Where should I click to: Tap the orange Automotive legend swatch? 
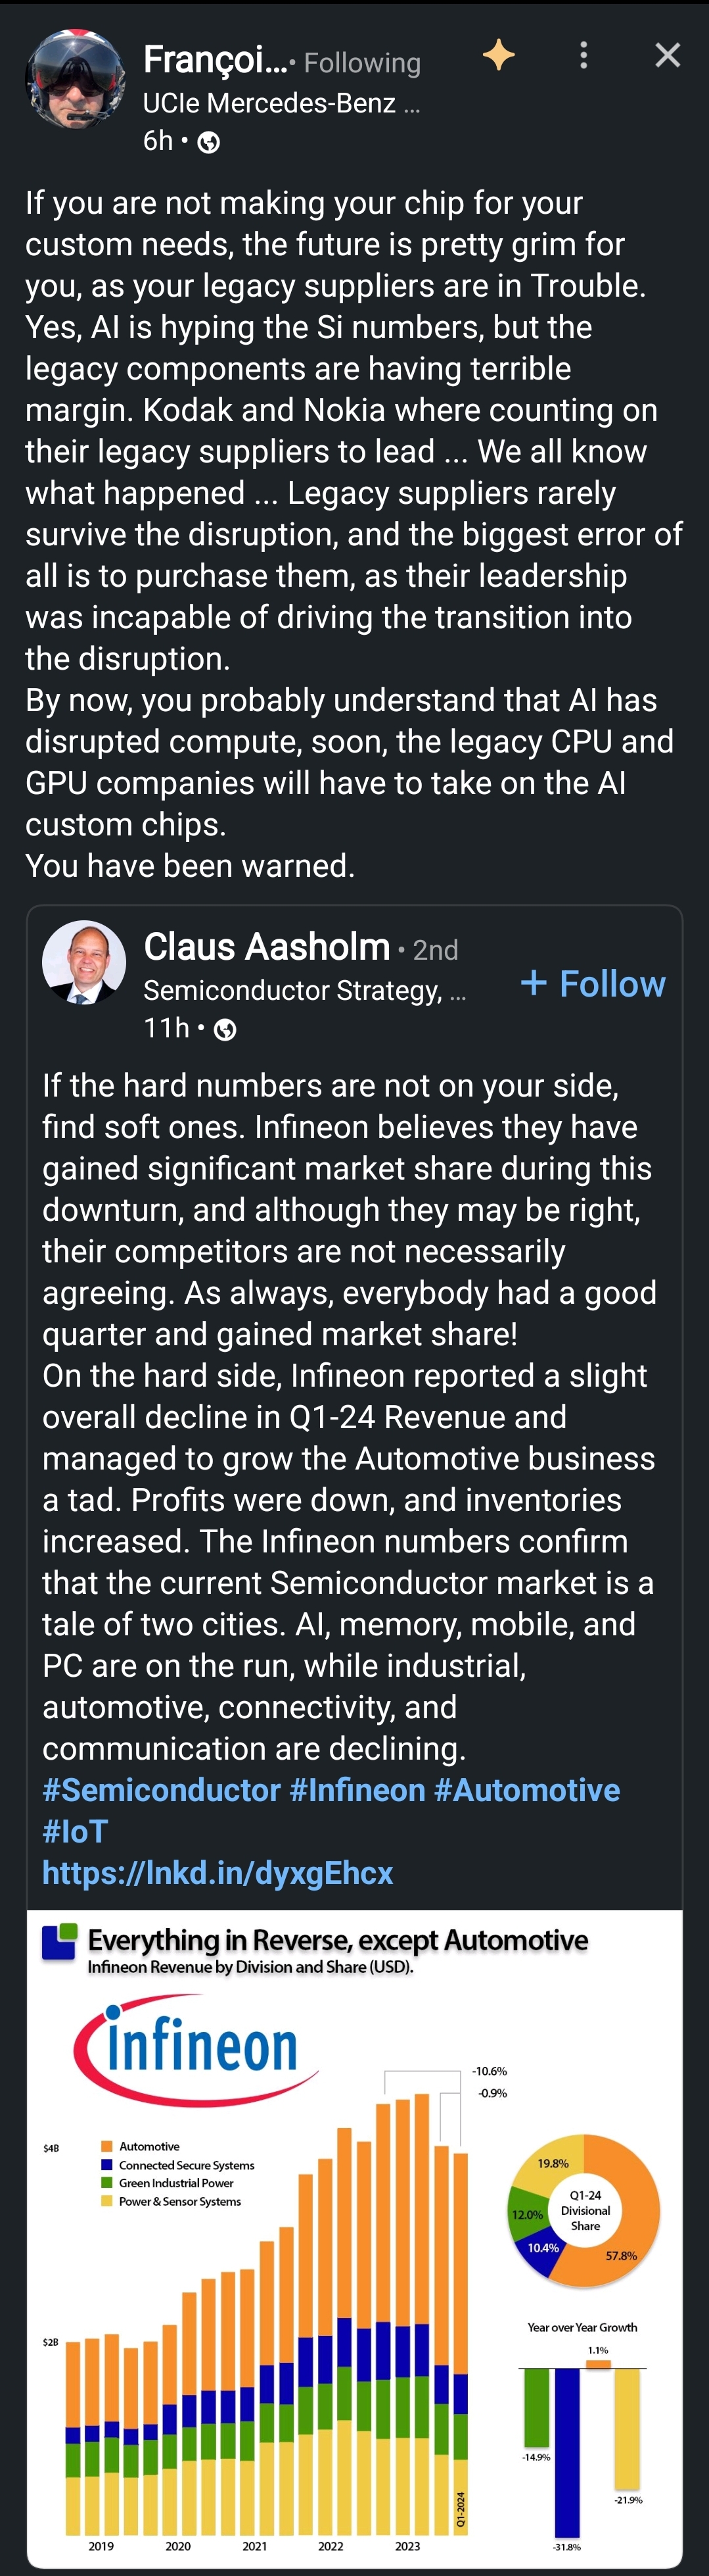point(107,2146)
